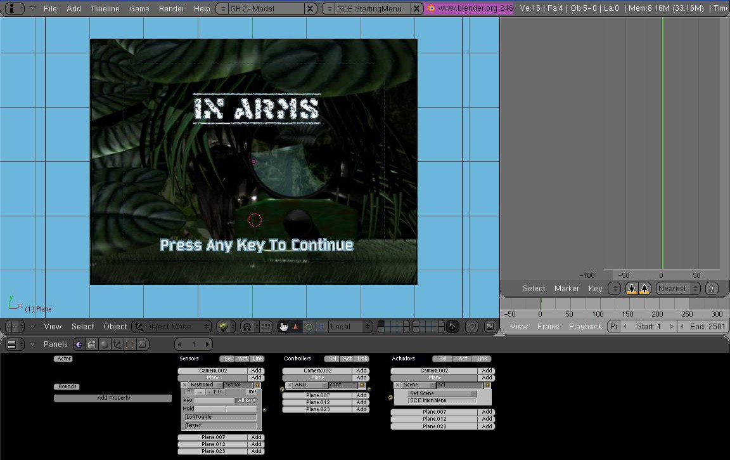Open the Object Mode dropdown
The image size is (730, 460).
pyautogui.click(x=172, y=327)
